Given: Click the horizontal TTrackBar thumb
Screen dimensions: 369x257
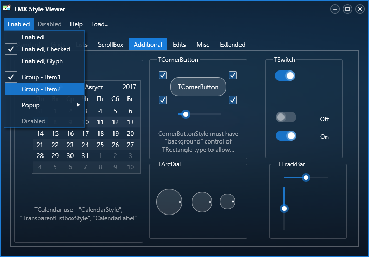Looking at the screenshot, I should (306, 177).
